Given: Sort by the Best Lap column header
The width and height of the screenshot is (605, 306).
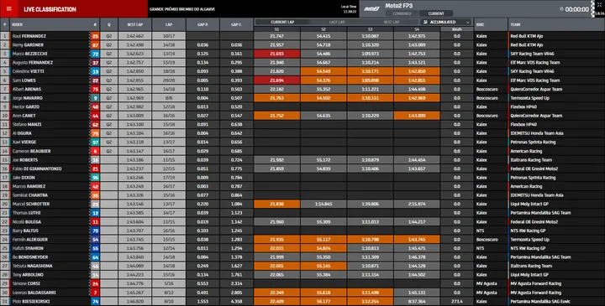Looking at the screenshot, I should [135, 24].
